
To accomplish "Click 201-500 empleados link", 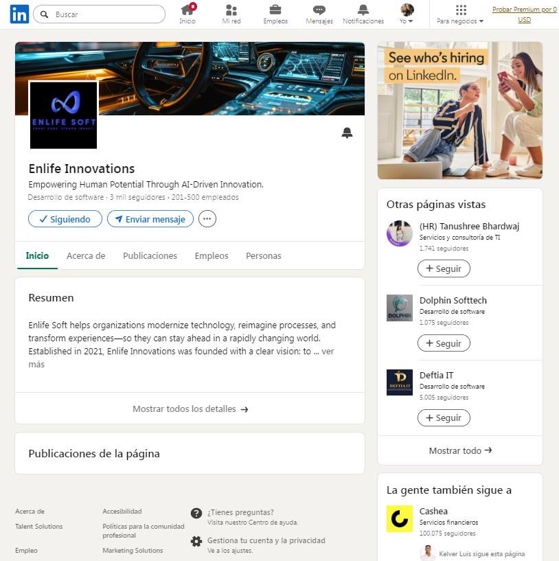I will [x=205, y=197].
